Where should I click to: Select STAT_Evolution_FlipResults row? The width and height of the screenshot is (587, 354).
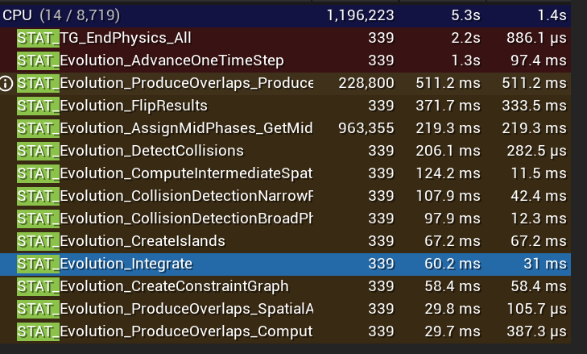[x=285, y=106]
